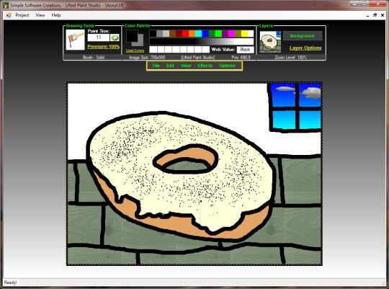Click the paint brush tool icon
Viewport: 389px width, 289px height.
(x=75, y=40)
